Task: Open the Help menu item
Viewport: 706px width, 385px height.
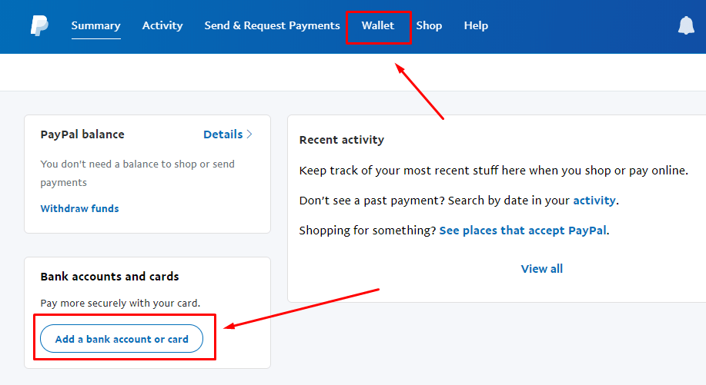Action: pyautogui.click(x=476, y=25)
